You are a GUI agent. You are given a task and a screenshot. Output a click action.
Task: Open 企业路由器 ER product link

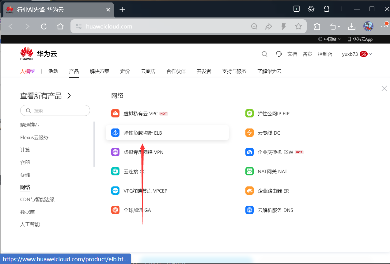(273, 191)
